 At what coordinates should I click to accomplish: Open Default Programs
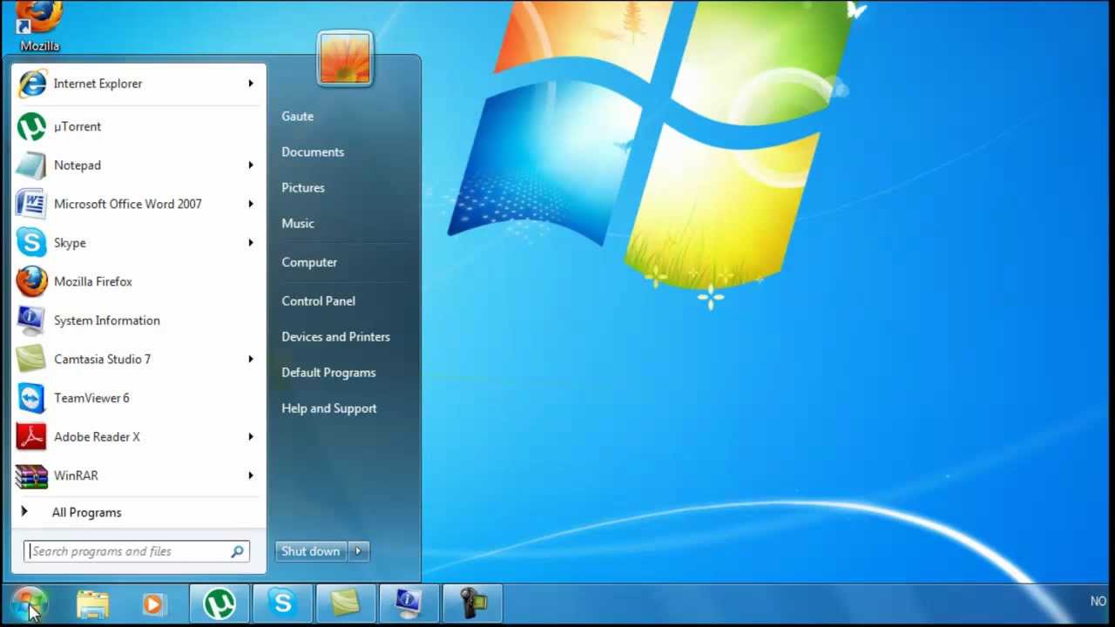pyautogui.click(x=328, y=372)
